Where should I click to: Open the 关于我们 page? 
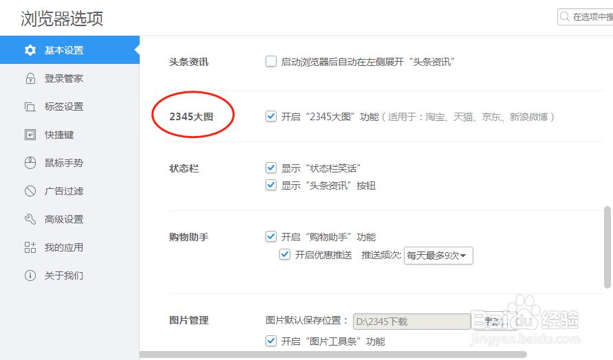coord(69,275)
